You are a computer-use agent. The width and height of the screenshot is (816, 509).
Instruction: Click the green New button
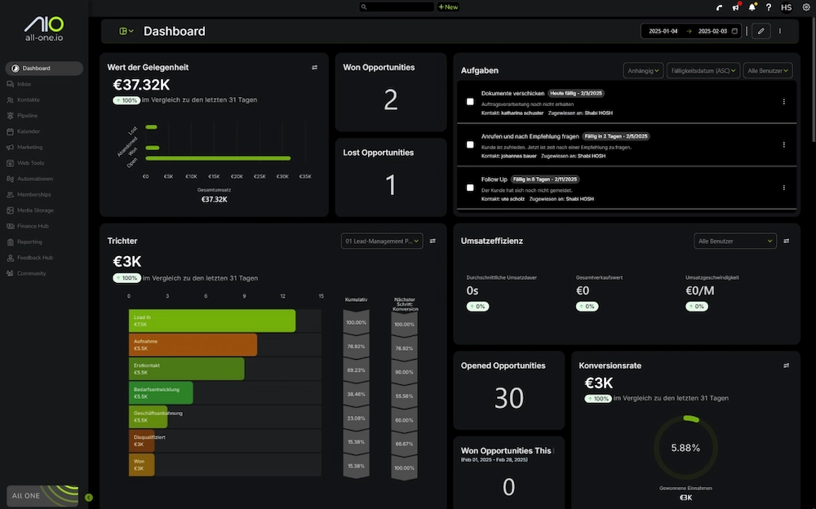448,7
